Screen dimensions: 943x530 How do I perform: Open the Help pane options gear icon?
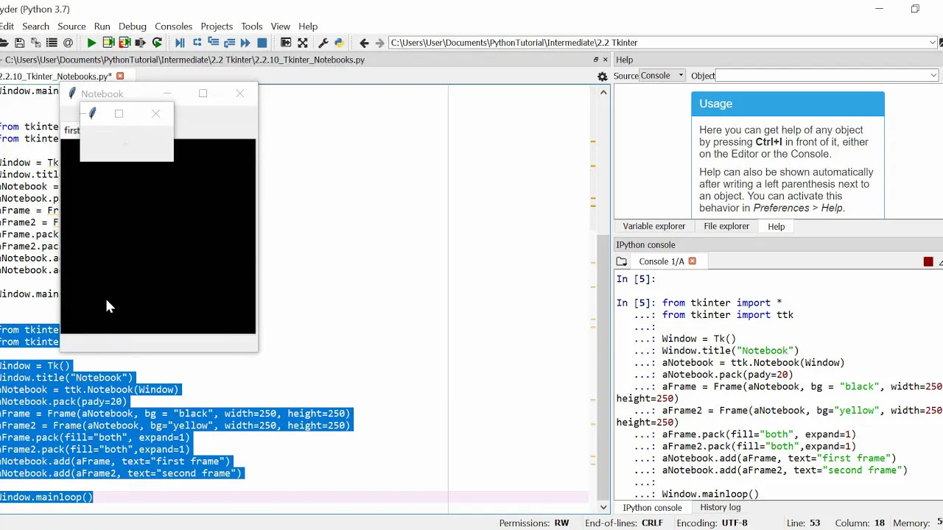click(602, 76)
